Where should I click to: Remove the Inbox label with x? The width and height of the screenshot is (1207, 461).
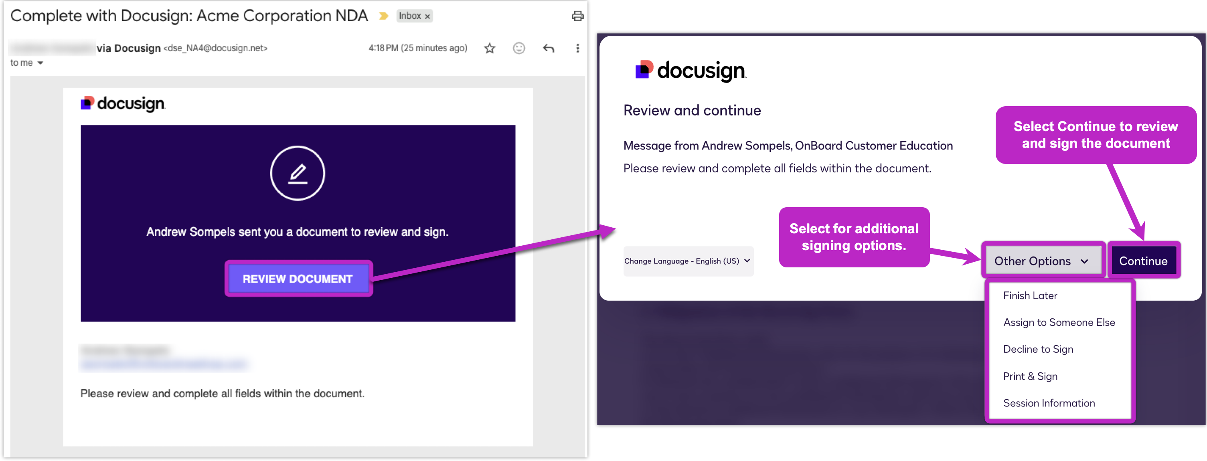pos(427,17)
